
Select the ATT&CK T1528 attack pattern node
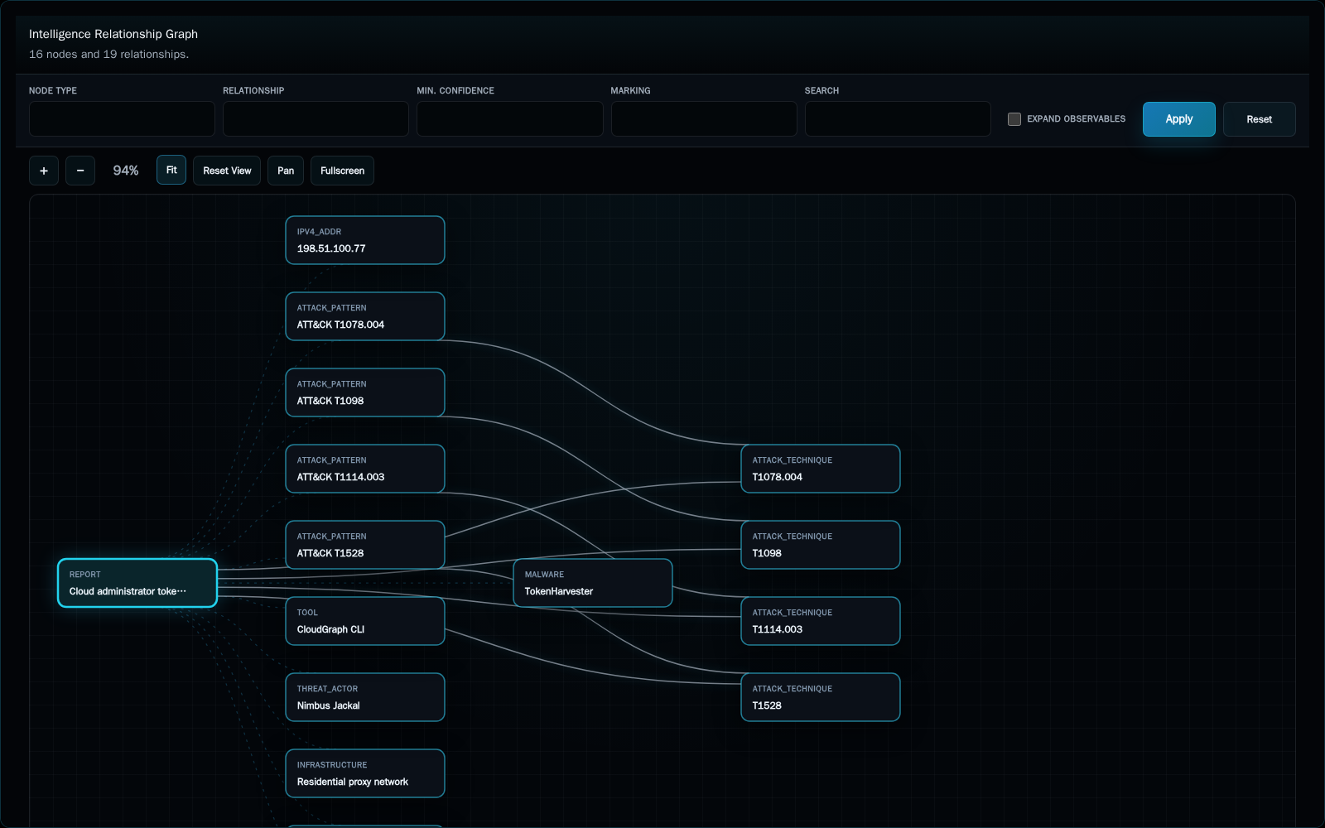365,545
